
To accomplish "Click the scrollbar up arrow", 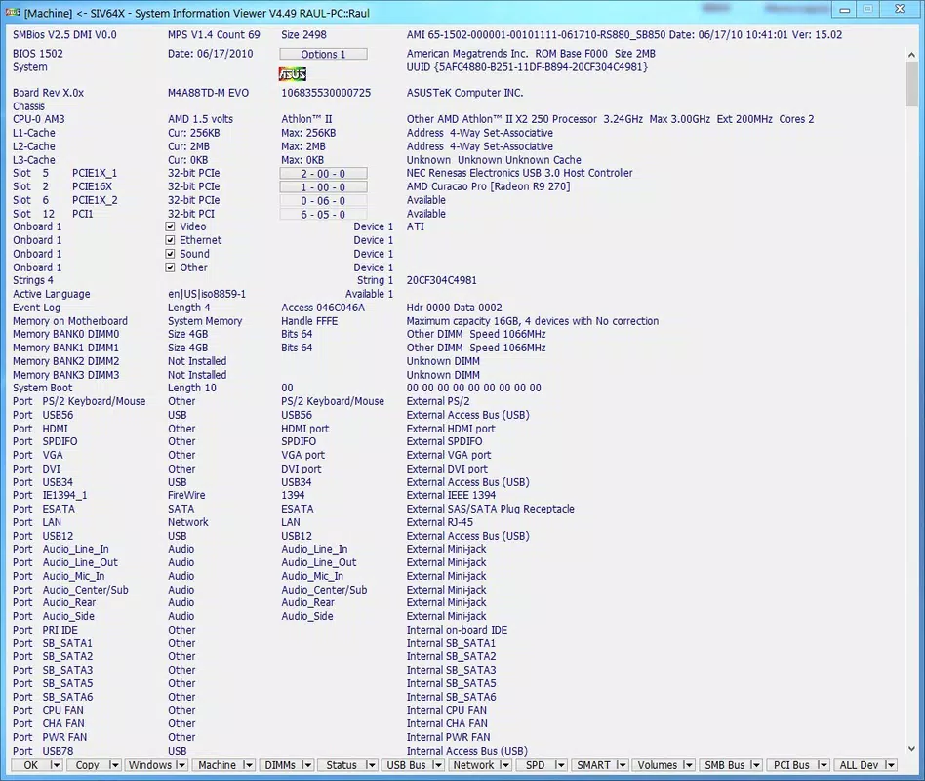I will 912,55.
